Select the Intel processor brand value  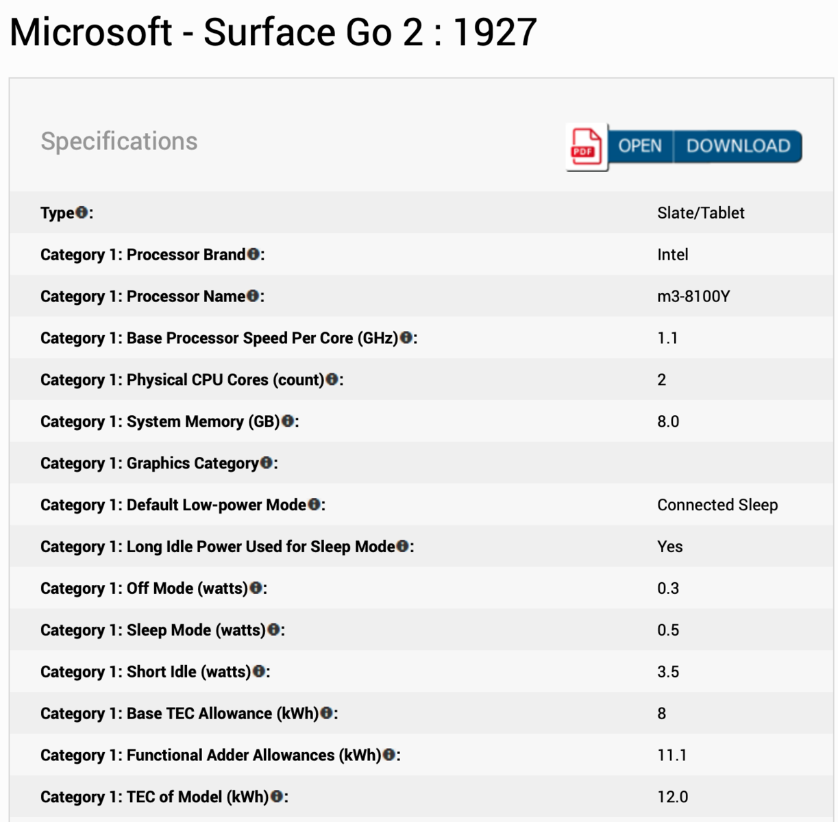tap(672, 255)
